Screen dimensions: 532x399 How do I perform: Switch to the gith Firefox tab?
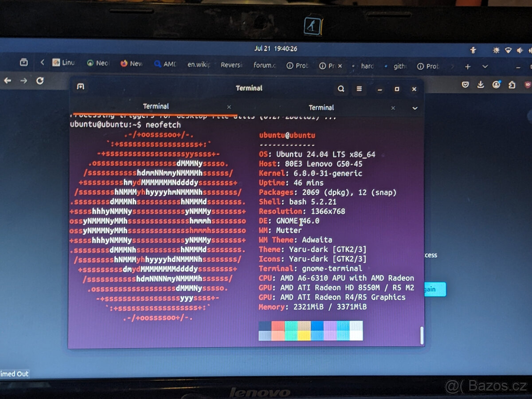pos(396,66)
